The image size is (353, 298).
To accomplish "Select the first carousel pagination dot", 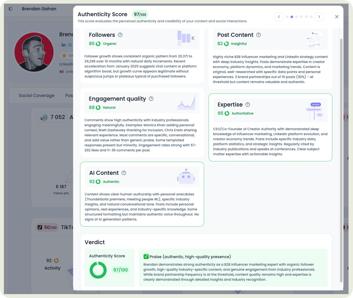I will (287, 17).
